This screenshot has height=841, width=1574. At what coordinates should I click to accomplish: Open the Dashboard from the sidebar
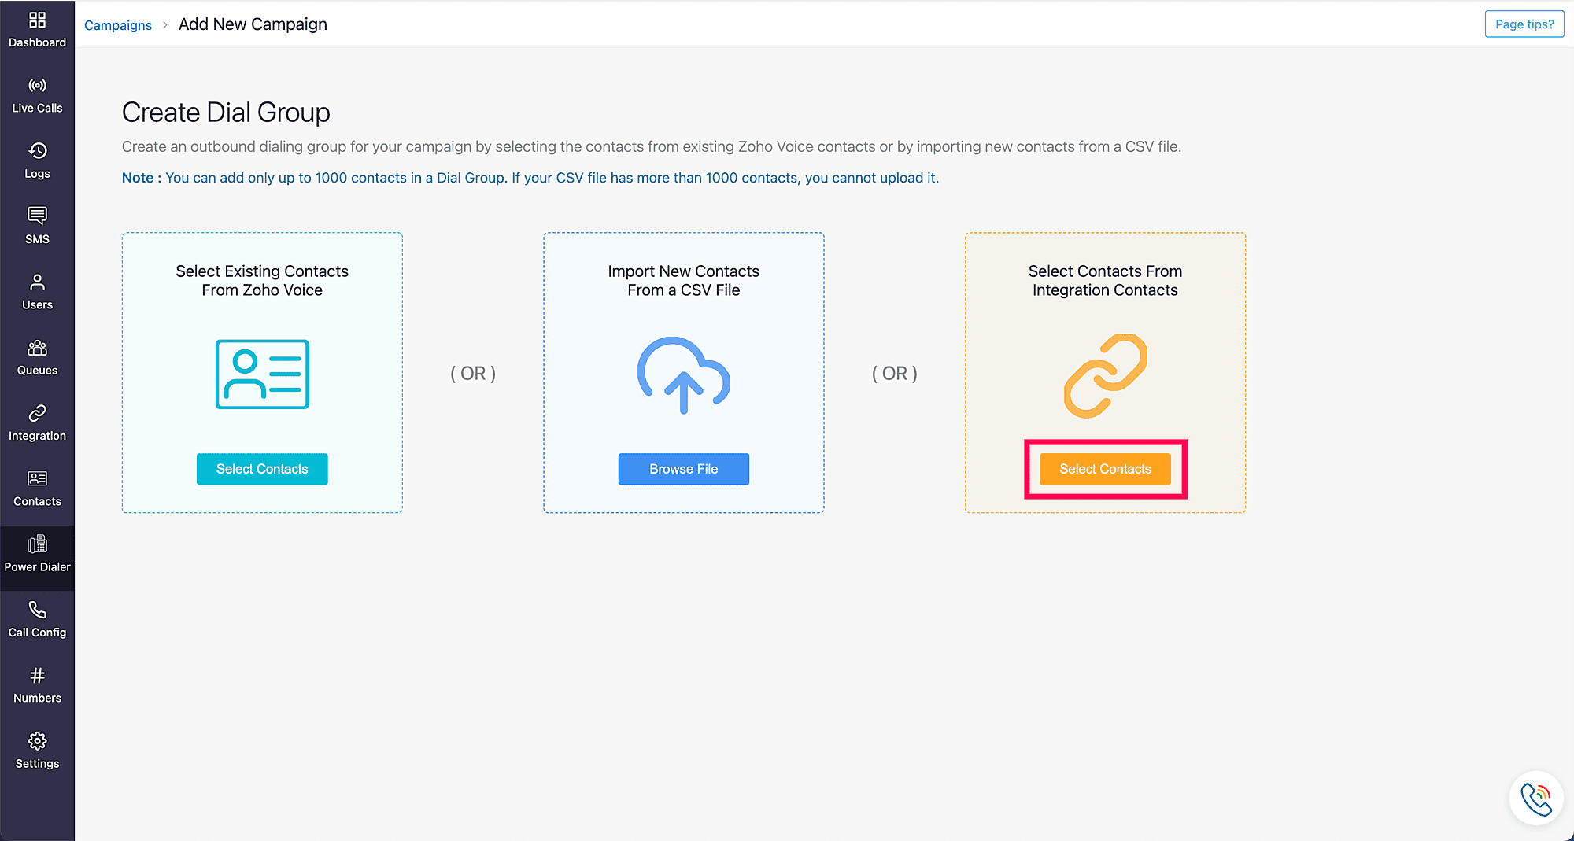(x=37, y=29)
